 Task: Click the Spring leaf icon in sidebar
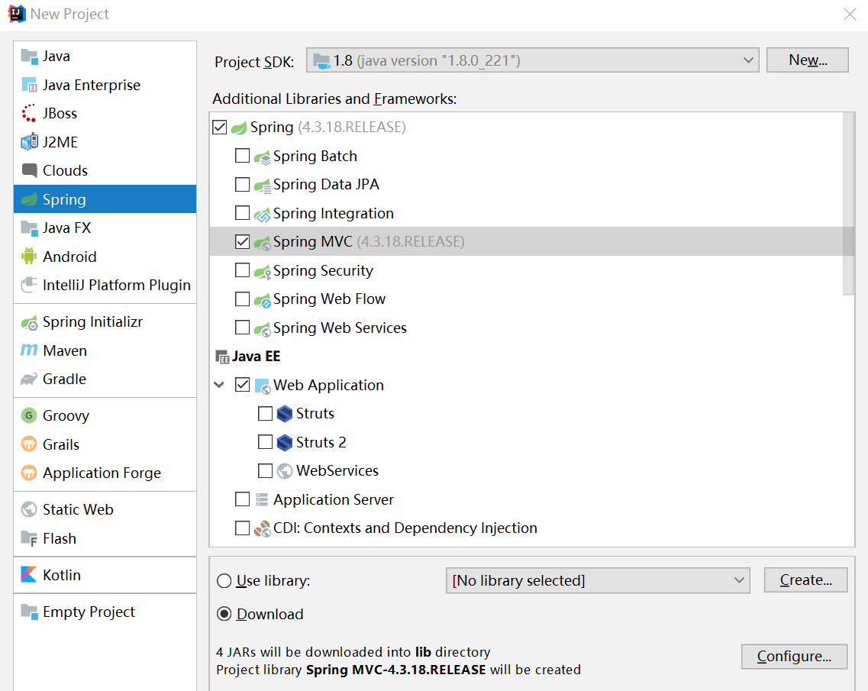[x=29, y=199]
